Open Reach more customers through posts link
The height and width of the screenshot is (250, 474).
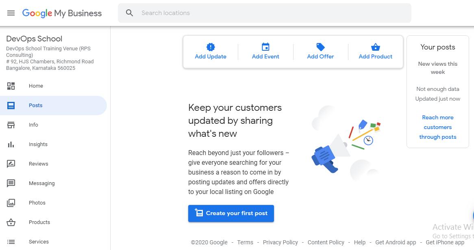(x=438, y=127)
